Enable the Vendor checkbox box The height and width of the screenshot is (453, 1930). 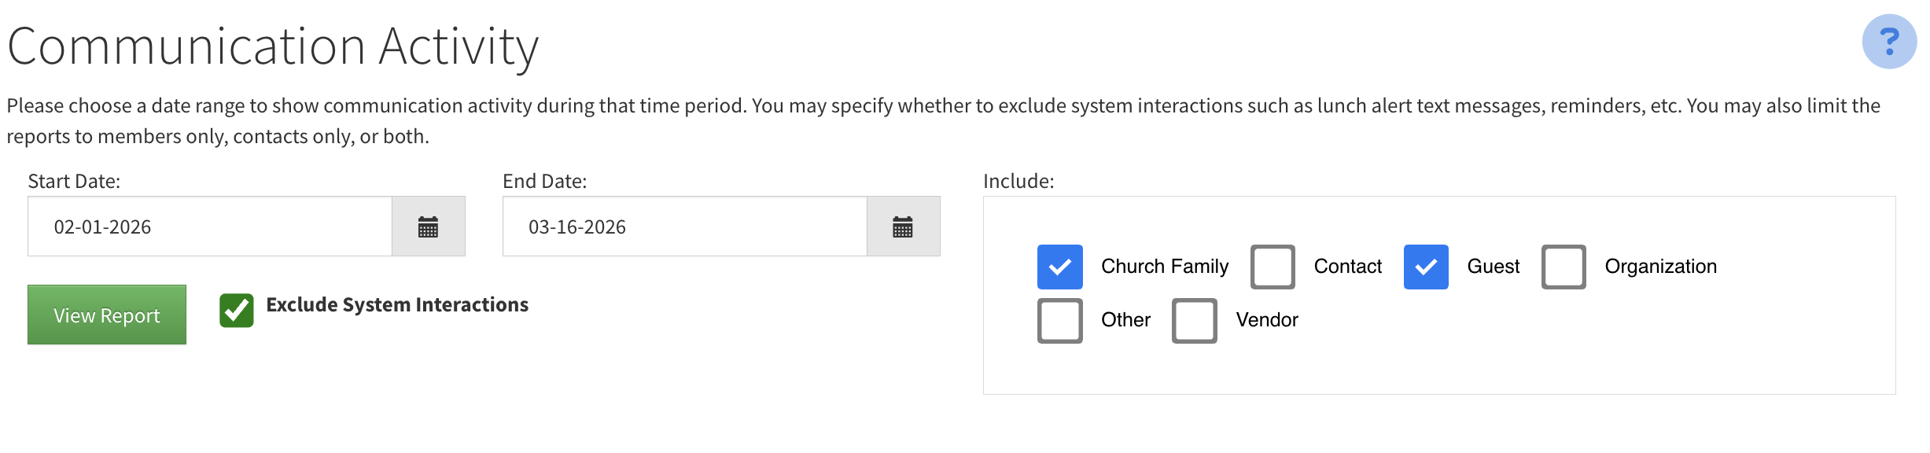(x=1194, y=321)
